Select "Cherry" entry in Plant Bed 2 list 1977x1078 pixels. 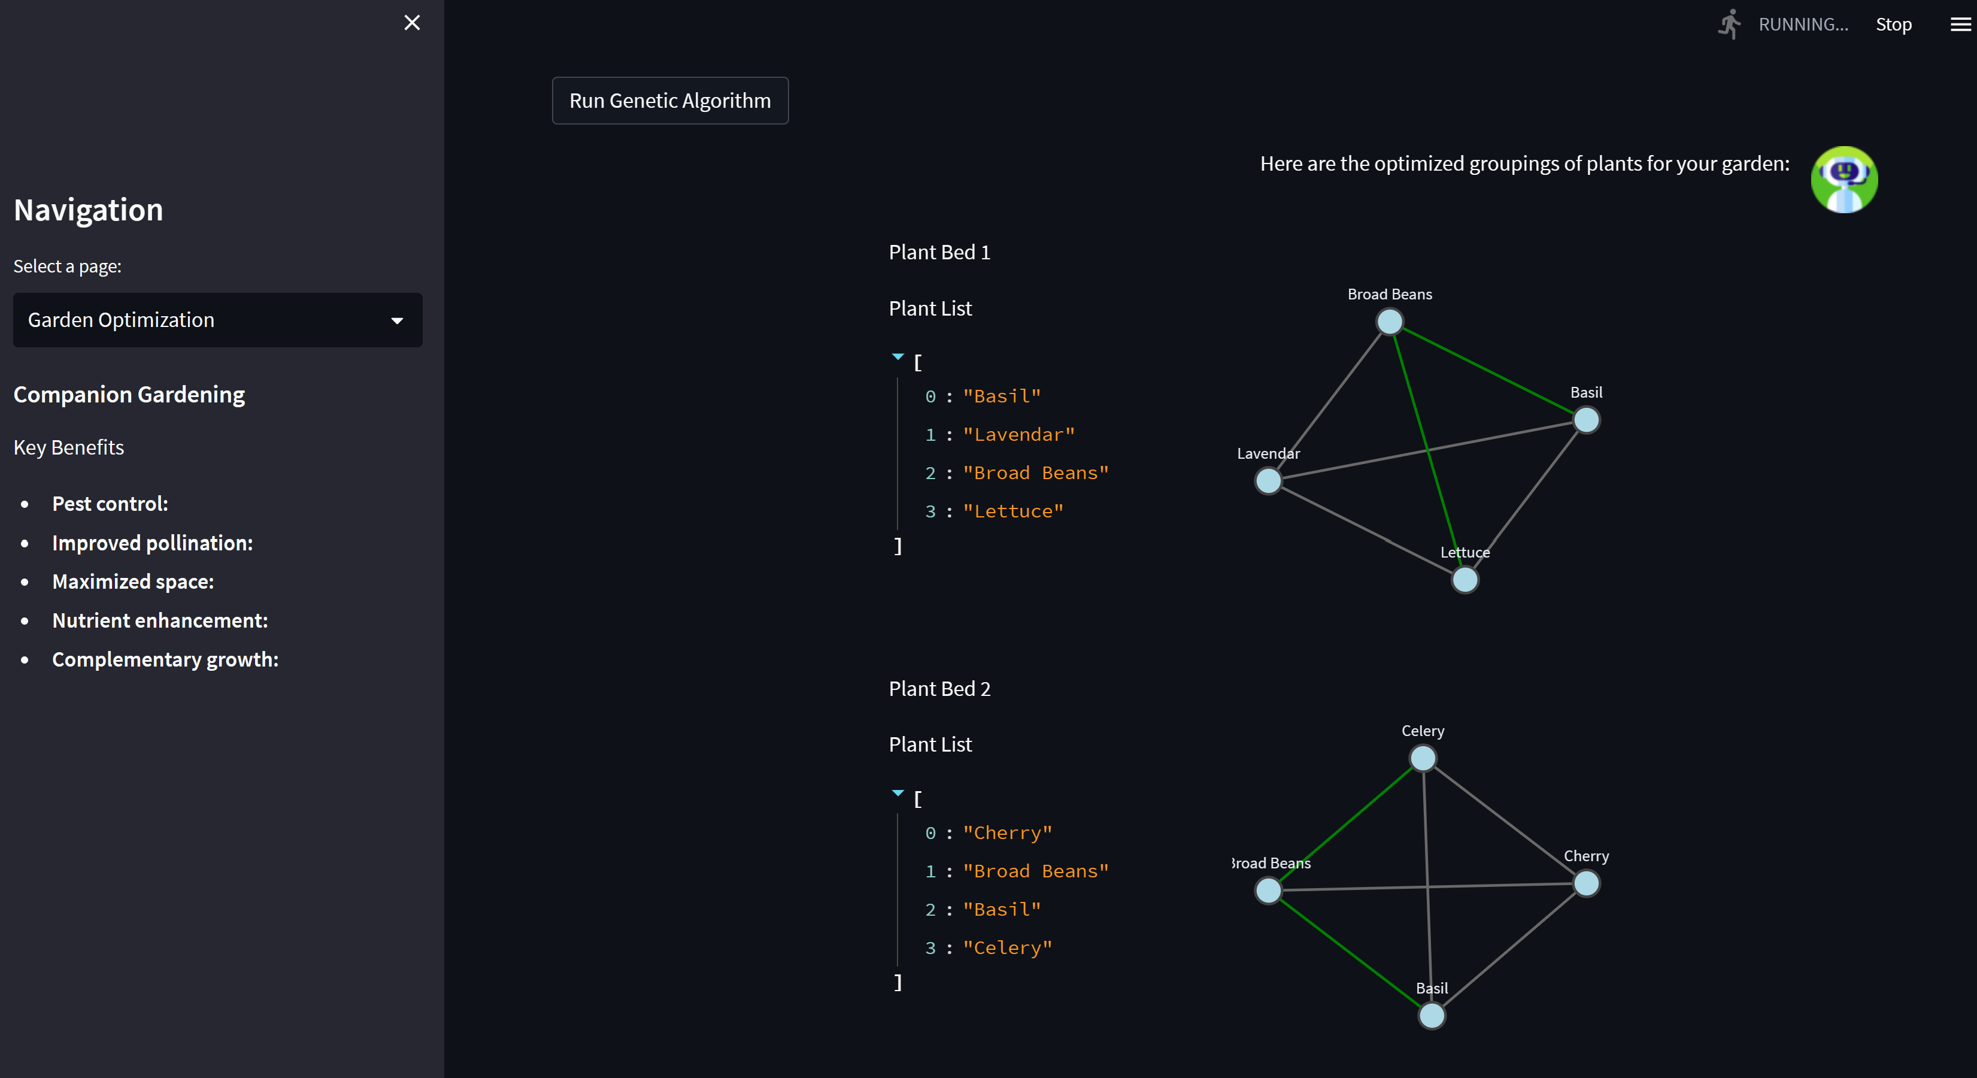tap(1007, 833)
